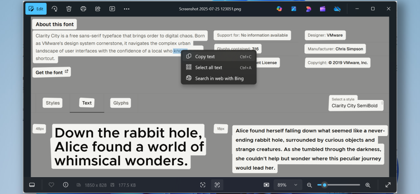Click the file name Screenshot 2025-07-25 123051.png
The image size is (420, 194).
click(x=210, y=9)
